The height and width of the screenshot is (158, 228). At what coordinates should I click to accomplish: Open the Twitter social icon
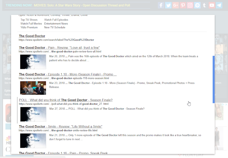tap(168, 5)
